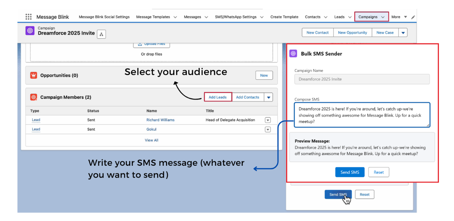Open the View All link under Campaign Members
Viewport: 454px width, 221px height.
[151, 140]
